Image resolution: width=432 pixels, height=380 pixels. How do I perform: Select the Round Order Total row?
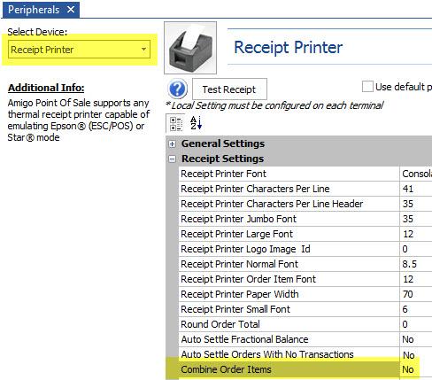tap(305, 324)
